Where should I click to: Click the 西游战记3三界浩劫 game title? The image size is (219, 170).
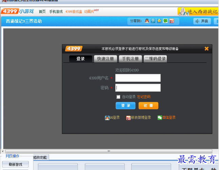pyautogui.click(x=24, y=21)
